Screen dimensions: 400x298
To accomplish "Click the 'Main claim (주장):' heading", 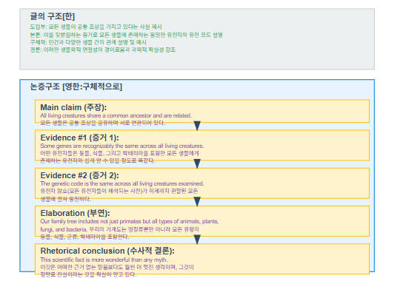I will (73, 107).
